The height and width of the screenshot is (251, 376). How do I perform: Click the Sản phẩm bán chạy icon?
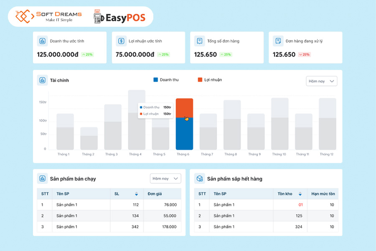pos(42,179)
